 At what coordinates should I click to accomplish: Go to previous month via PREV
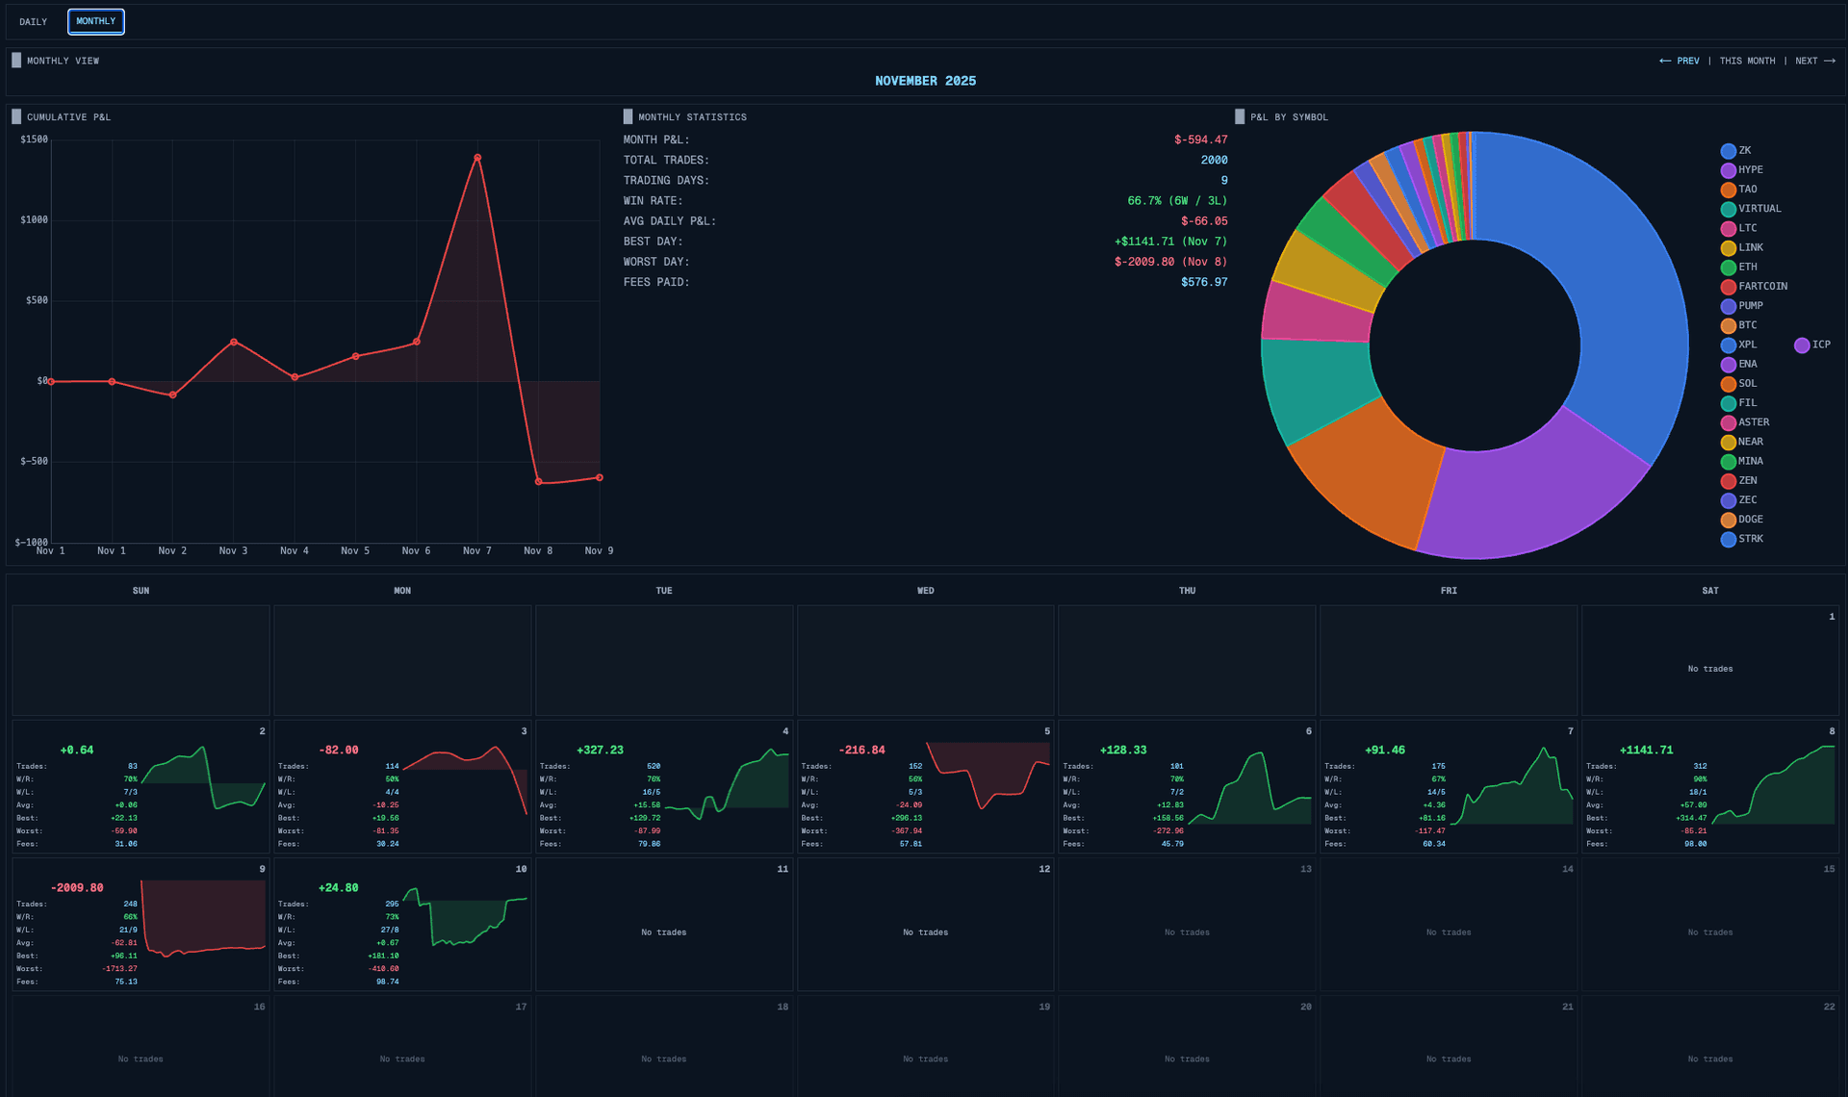1680,61
